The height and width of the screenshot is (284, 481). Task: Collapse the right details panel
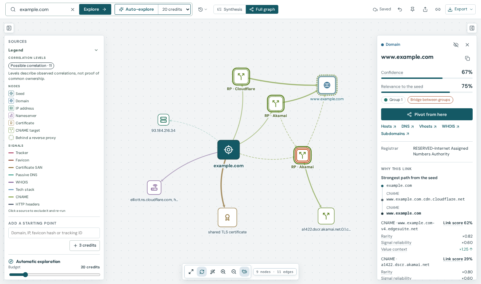[472, 28]
